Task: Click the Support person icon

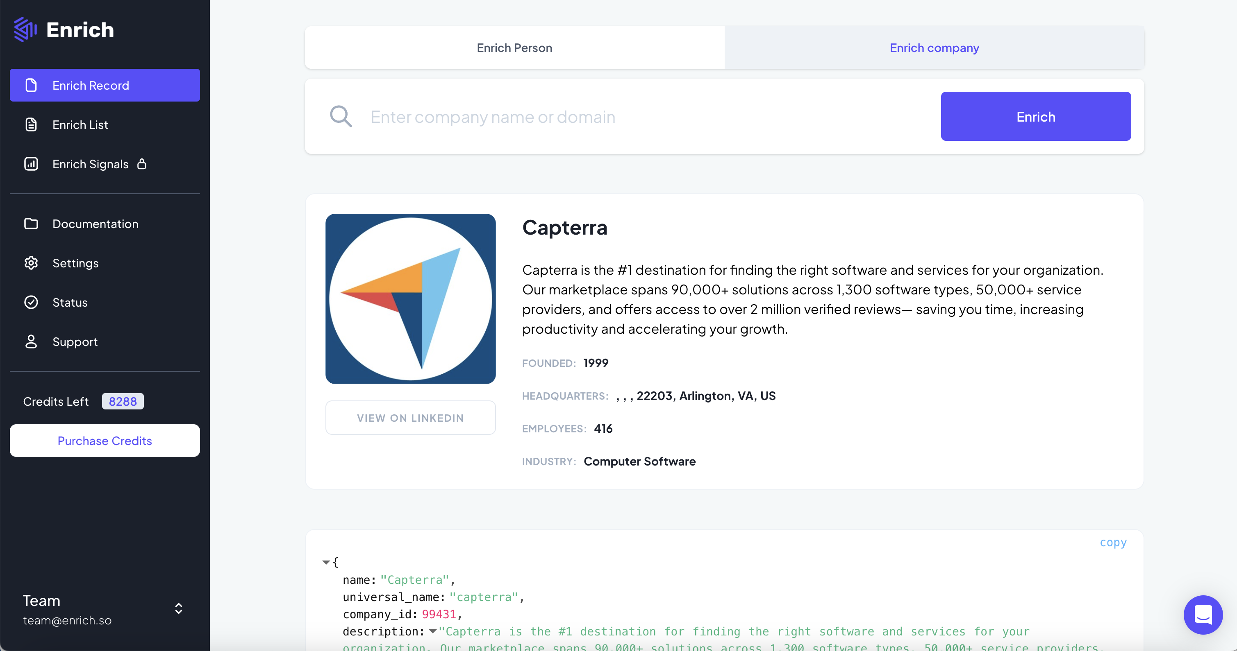Action: (31, 341)
